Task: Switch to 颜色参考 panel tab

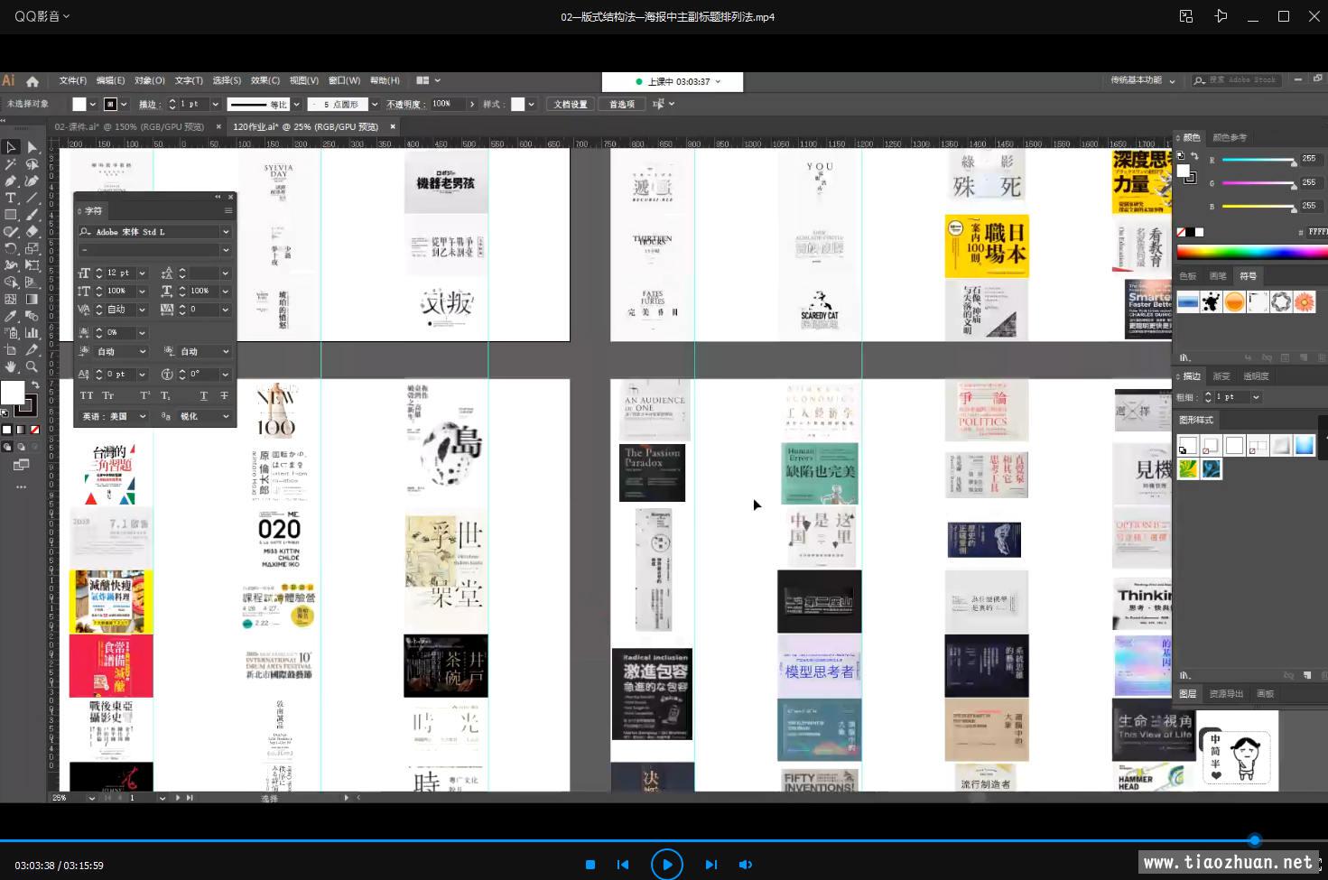Action: coord(1230,137)
